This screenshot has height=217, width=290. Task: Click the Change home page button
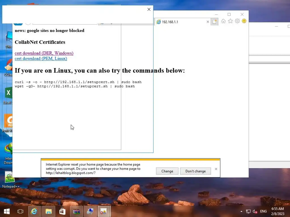pos(167,171)
